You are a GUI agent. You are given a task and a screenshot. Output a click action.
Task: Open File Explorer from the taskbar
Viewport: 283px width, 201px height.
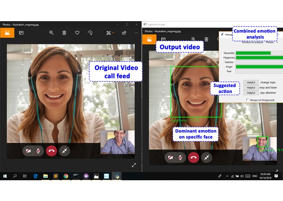(46, 176)
